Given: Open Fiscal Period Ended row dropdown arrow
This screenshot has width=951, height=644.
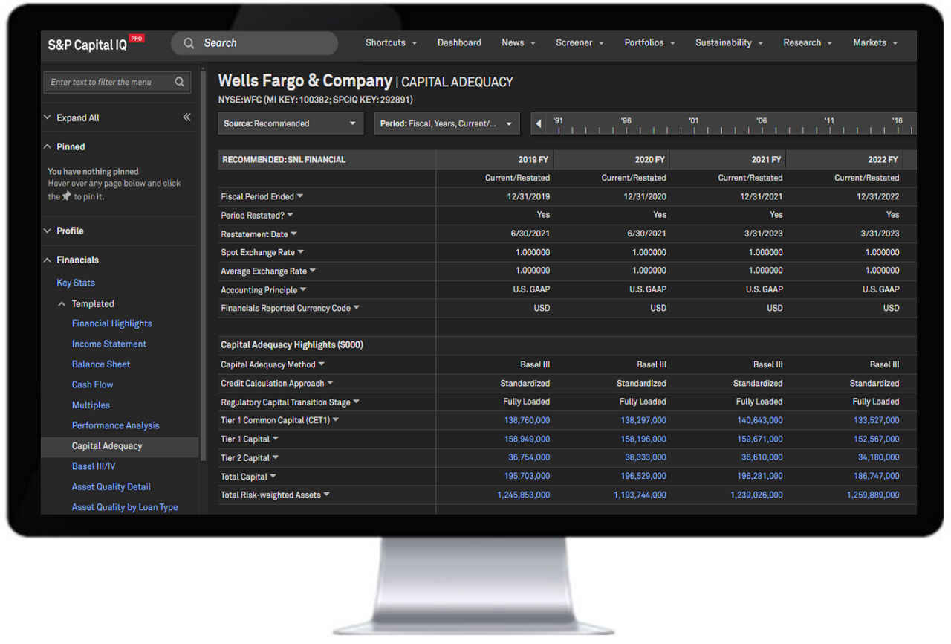Looking at the screenshot, I should 300,196.
